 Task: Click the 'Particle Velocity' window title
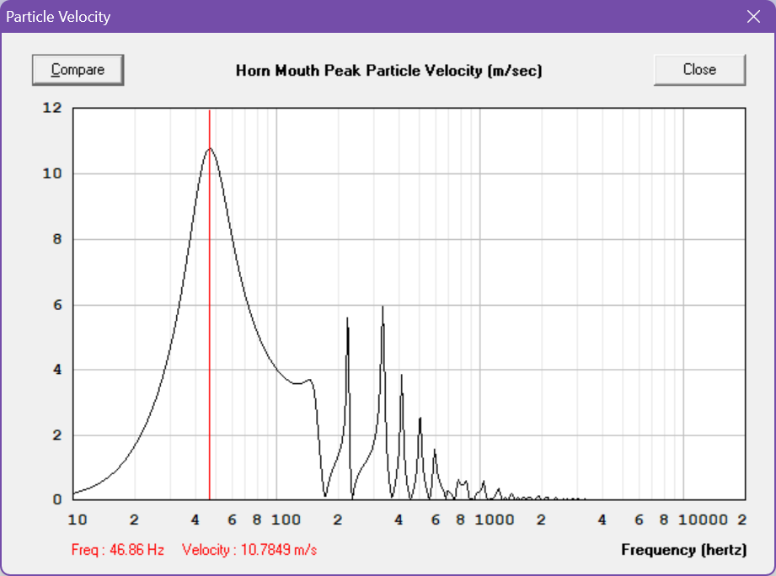[58, 17]
